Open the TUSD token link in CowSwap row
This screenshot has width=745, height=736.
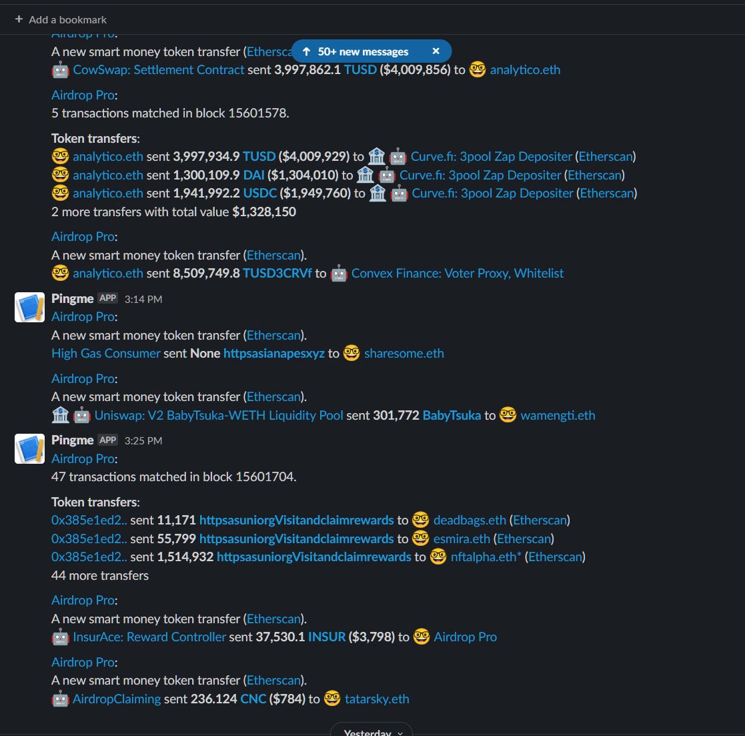pos(360,70)
